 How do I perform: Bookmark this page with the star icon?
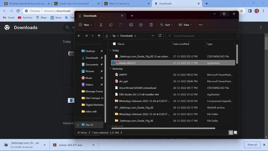click(242, 11)
